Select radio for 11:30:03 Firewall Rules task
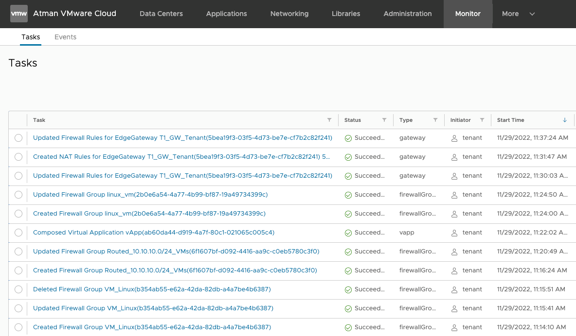This screenshot has height=336, width=576. 18,176
